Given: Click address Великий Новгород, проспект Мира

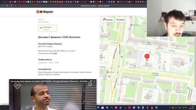Looking at the screenshot, I should coord(57,51).
